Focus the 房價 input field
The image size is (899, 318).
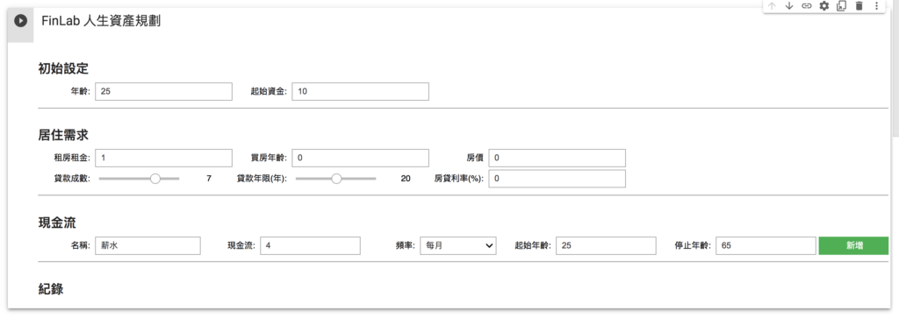pos(557,158)
